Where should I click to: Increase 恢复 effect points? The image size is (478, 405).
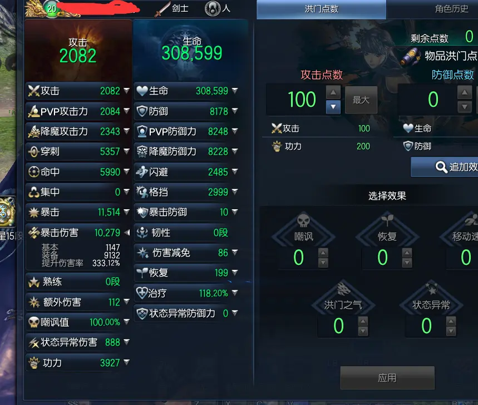407,253
